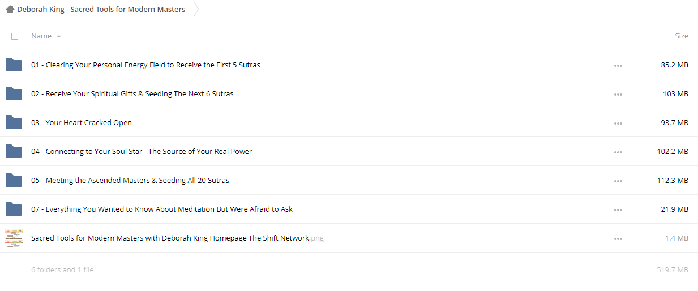
Task: Open Deborah King - Sacred Tools breadcrumb link
Action: [101, 9]
